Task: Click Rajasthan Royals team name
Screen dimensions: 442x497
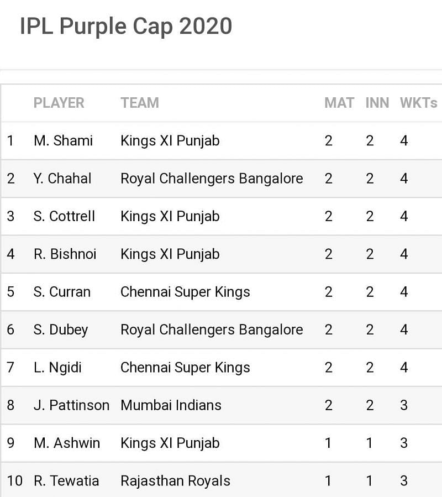Action: pos(176,481)
